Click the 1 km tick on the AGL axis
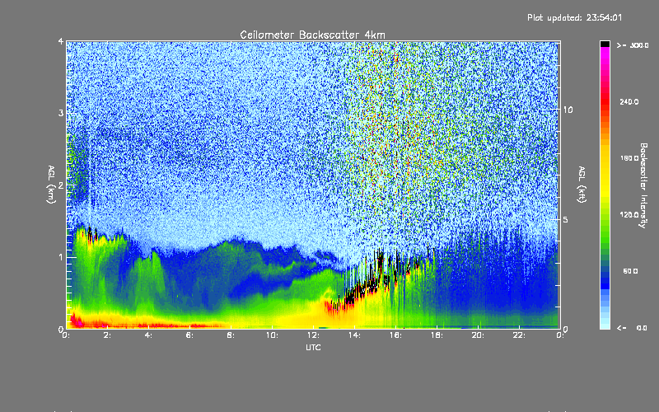 click(x=61, y=257)
